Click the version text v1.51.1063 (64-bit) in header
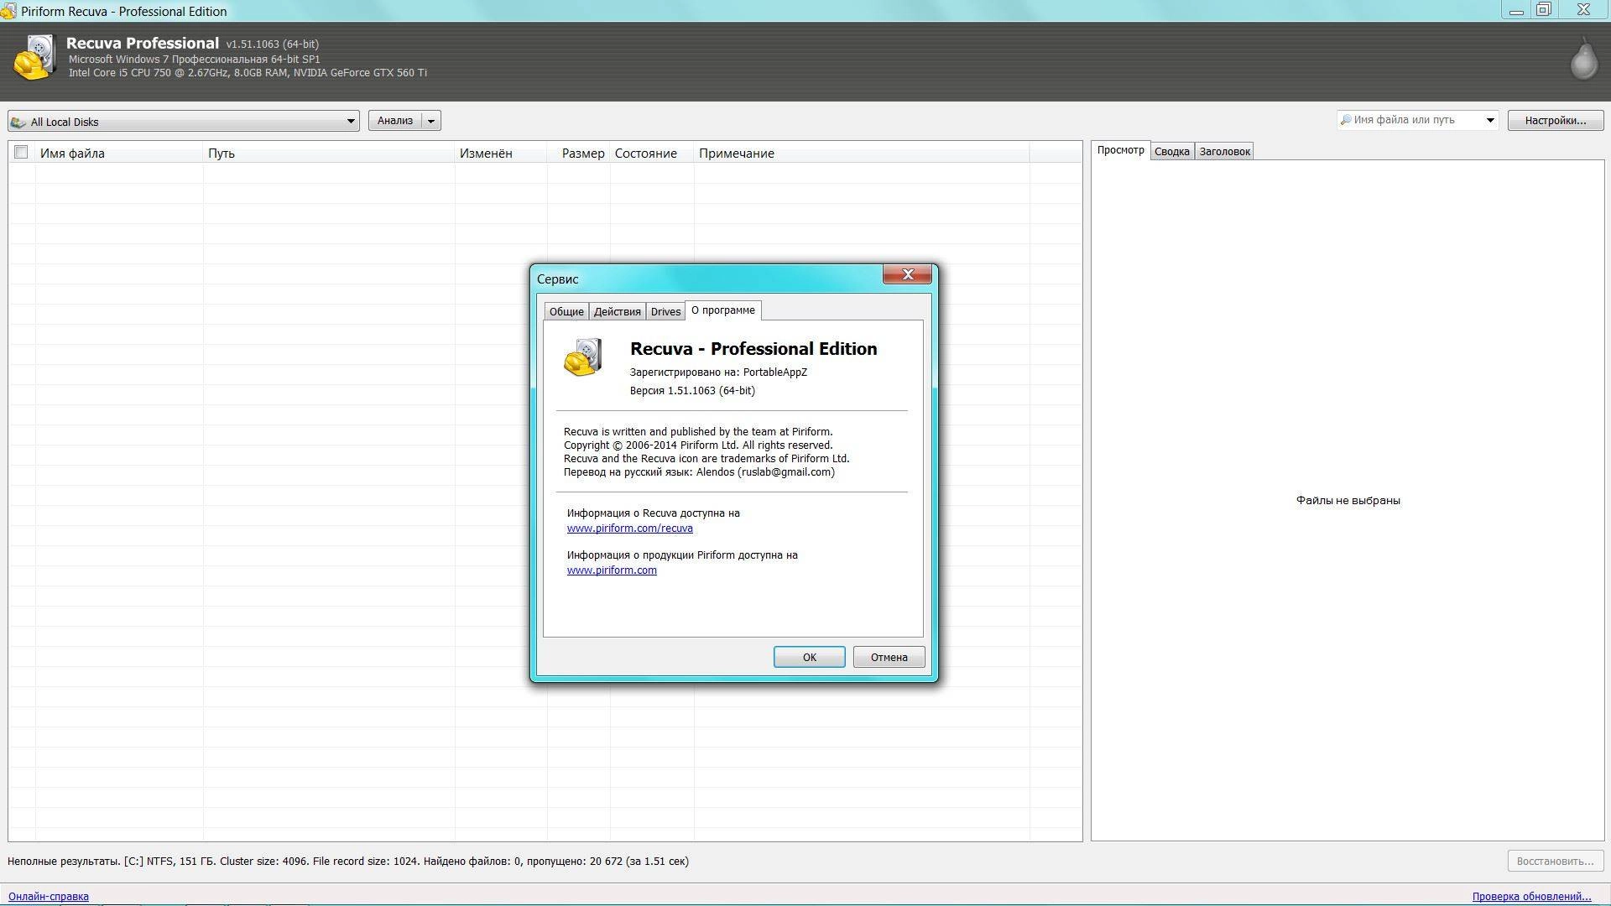Screen dimensions: 1611x906 point(272,44)
